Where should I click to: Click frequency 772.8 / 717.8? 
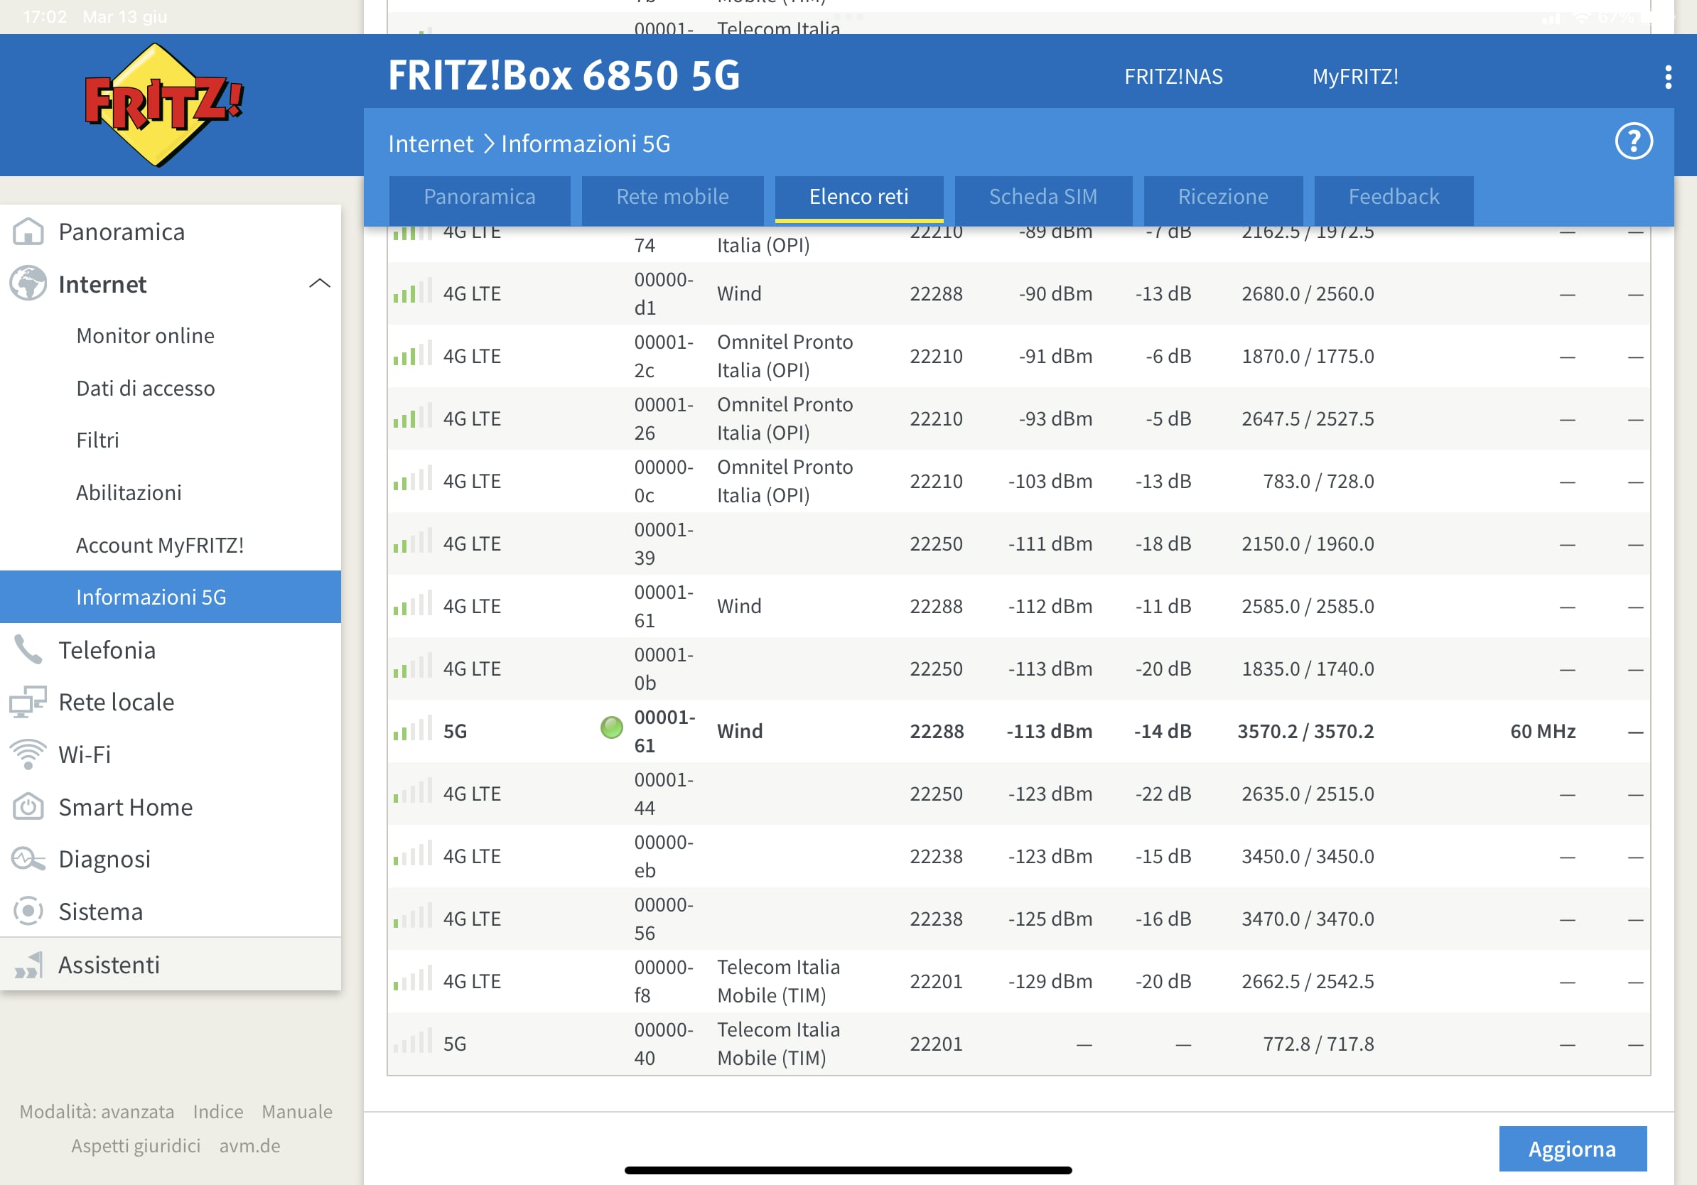point(1318,1043)
